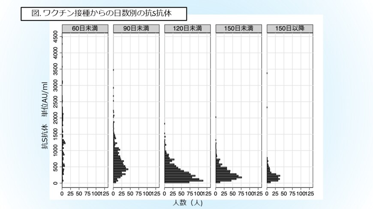Viewport: 373px width, 209px height.
Task: Select the 150日以降 panel header
Action: point(290,29)
